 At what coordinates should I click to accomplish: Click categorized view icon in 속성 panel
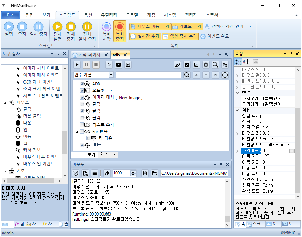238,62
